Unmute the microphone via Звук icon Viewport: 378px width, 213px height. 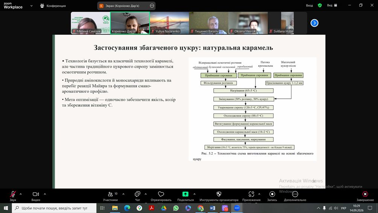pos(13,194)
